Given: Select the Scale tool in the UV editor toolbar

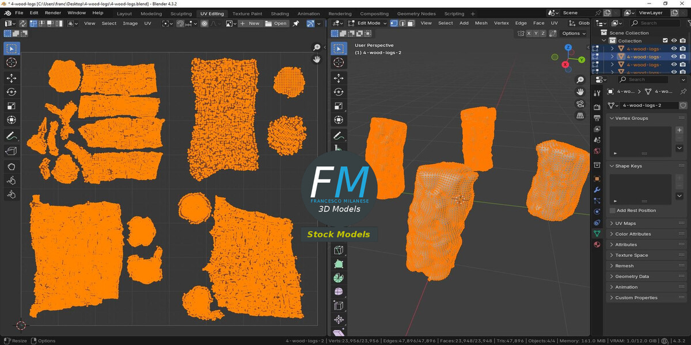Looking at the screenshot, I should pos(12,106).
